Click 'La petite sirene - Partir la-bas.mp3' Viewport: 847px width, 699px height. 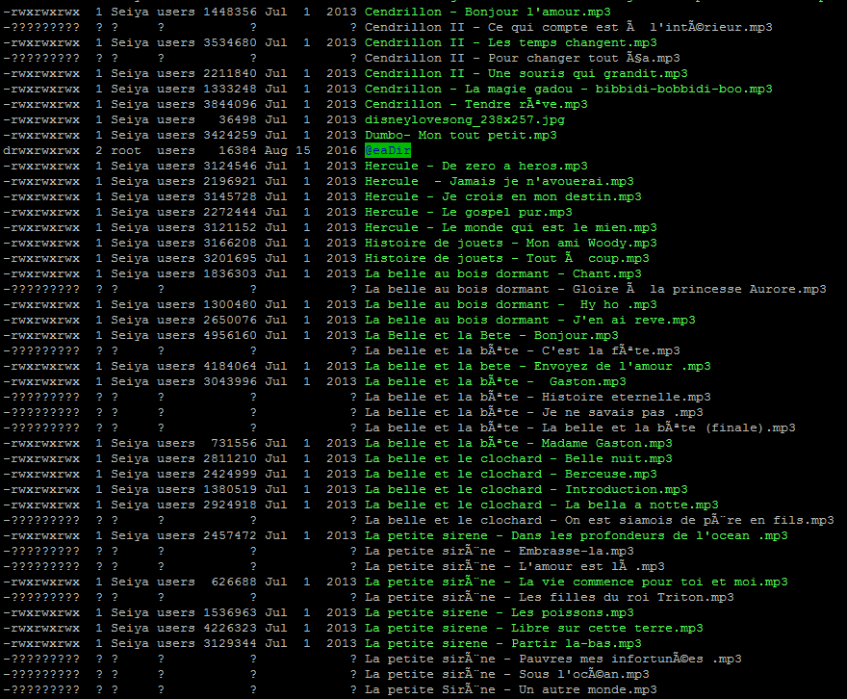point(503,644)
